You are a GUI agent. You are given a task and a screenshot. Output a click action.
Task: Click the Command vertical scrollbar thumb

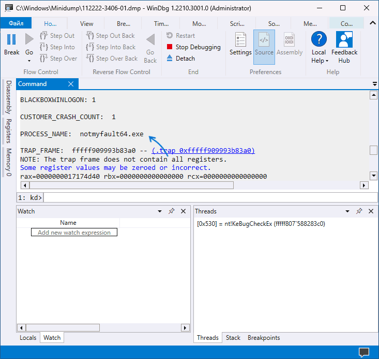373,150
